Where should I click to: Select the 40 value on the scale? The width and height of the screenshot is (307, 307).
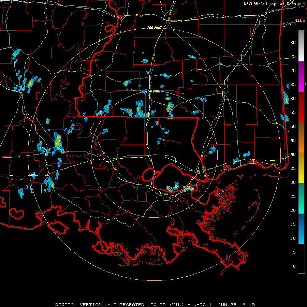tap(293, 154)
